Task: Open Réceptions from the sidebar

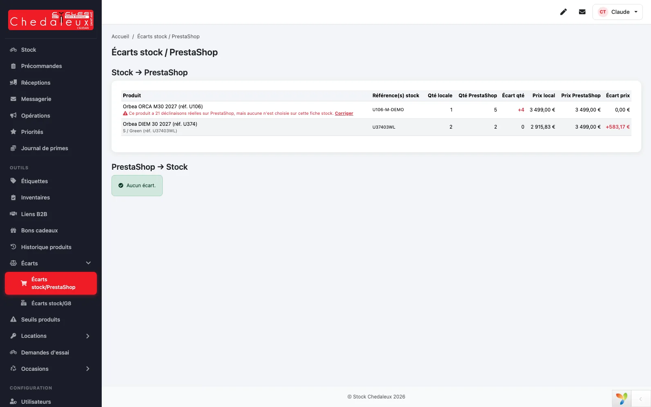Action: coord(51,83)
